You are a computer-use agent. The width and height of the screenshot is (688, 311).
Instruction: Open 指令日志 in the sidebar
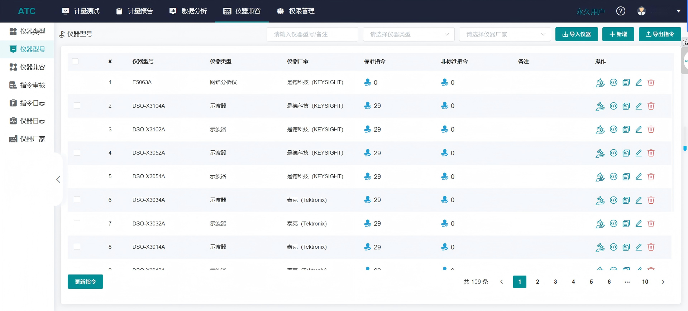click(27, 103)
